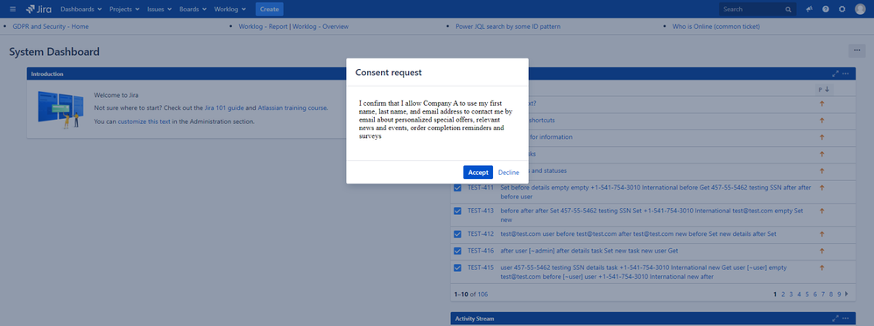Toggle the checkbox for TEST-412

pyautogui.click(x=458, y=233)
